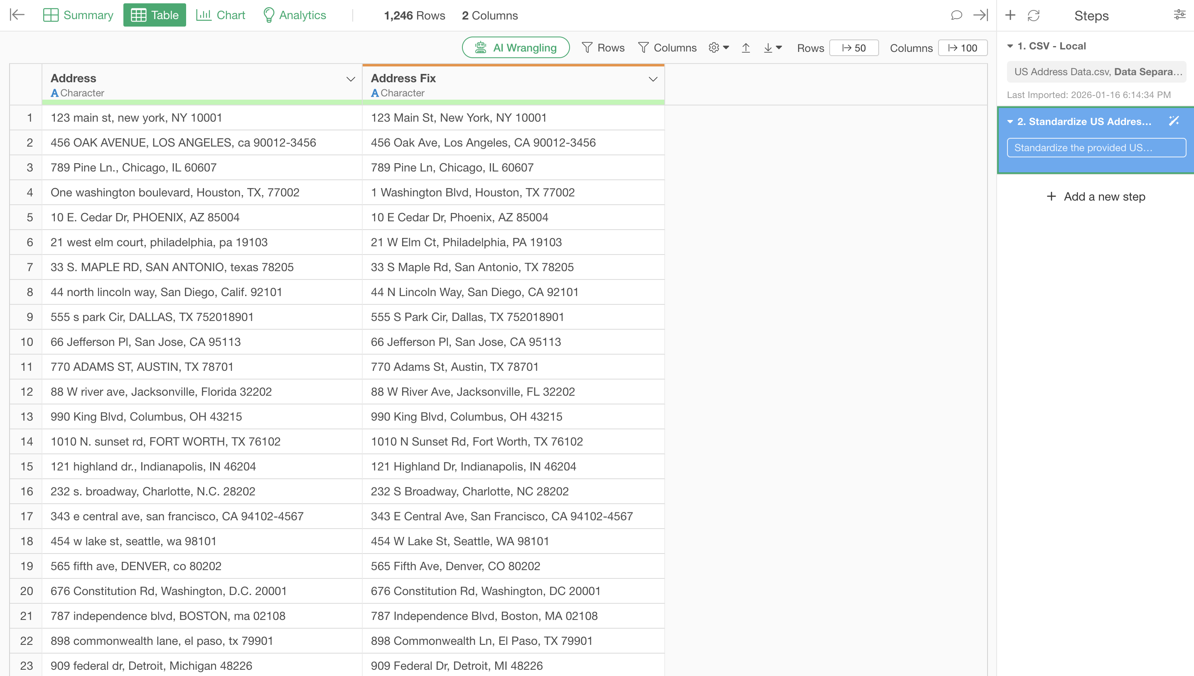The width and height of the screenshot is (1194, 676).
Task: Click the upload/export arrow icon
Action: pos(745,48)
